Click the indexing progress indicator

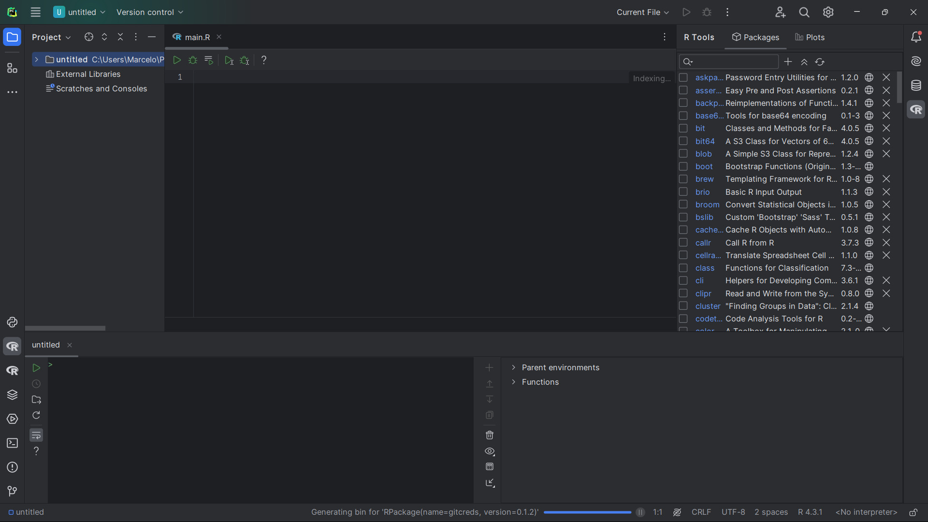click(652, 78)
